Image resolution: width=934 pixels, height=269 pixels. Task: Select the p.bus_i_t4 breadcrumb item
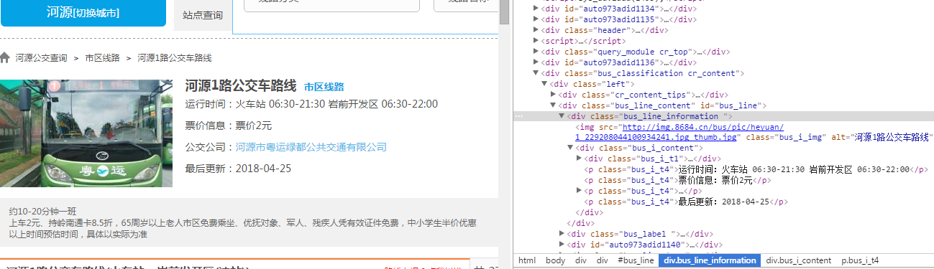(x=860, y=260)
